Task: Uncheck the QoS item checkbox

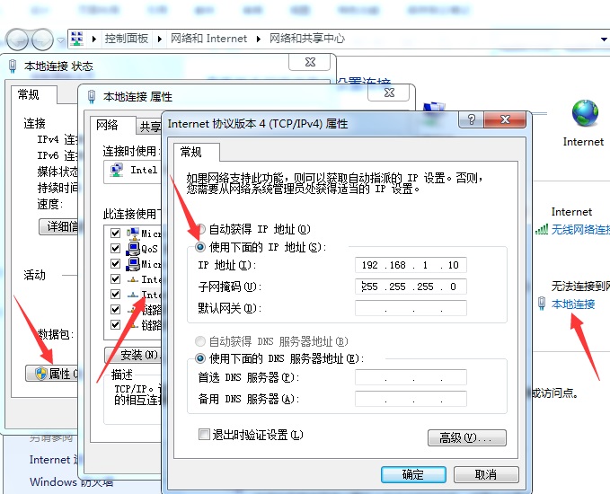Action: point(115,249)
